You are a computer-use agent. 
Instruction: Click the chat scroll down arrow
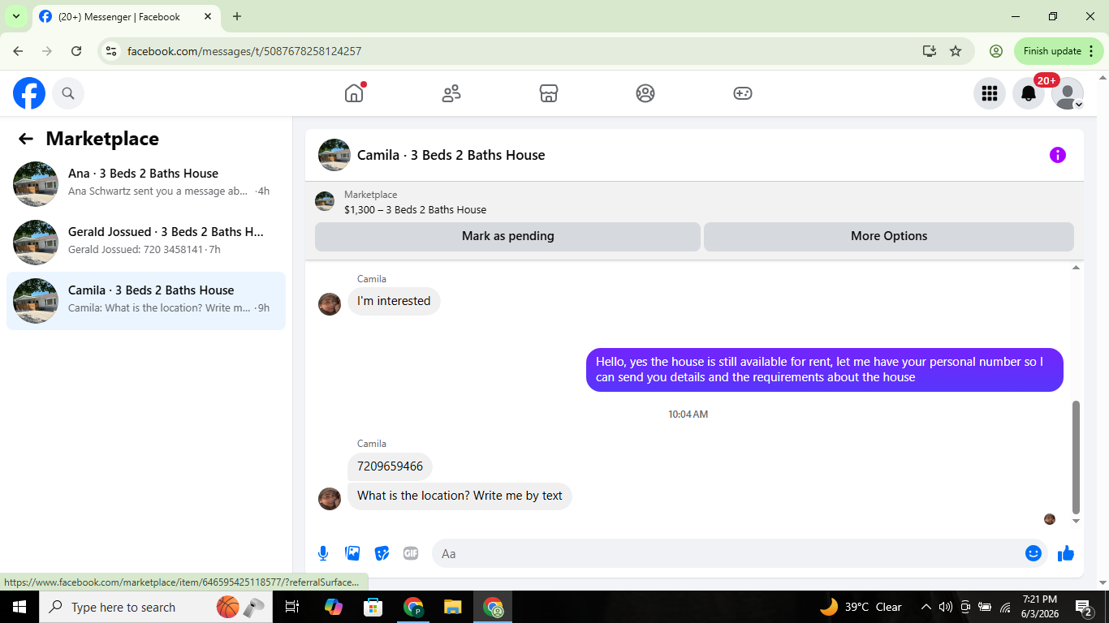coord(1077,521)
